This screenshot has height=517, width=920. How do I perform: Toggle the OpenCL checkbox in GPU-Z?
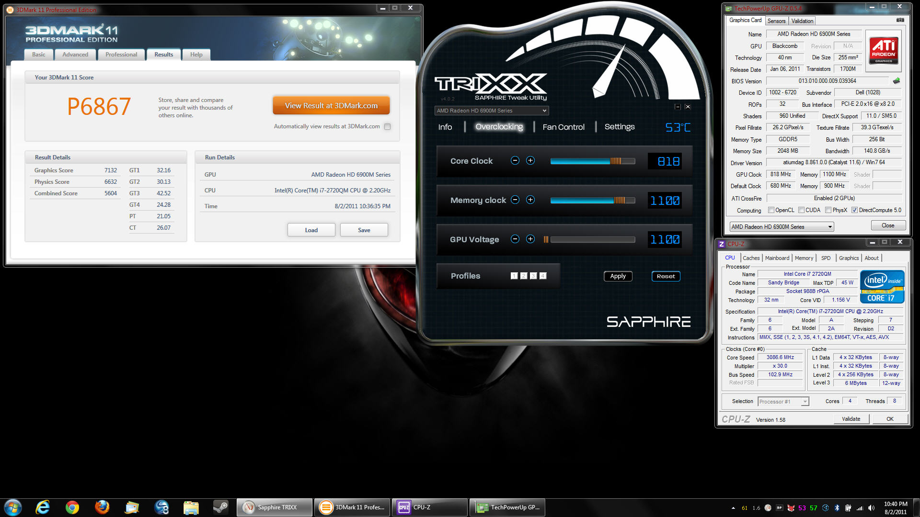point(771,210)
